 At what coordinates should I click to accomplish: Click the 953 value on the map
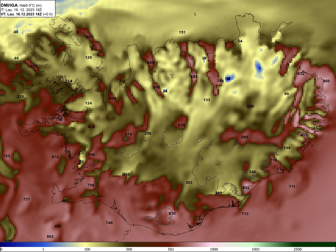(304, 135)
